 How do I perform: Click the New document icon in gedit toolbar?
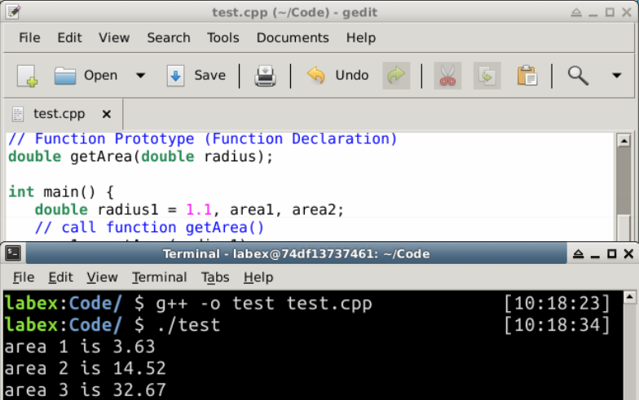coord(27,76)
